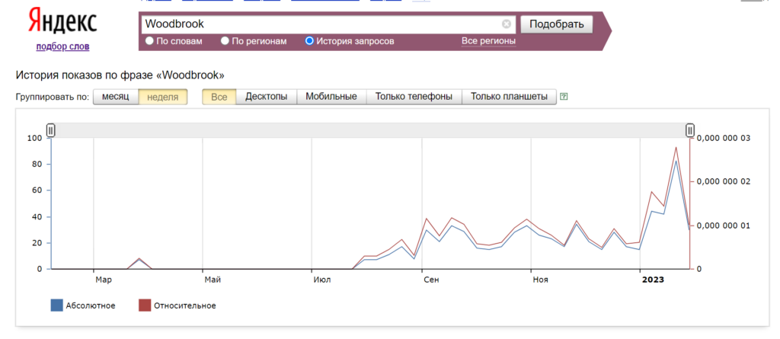This screenshot has width=780, height=339.
Task: Click the 'Абсолютное' legend label
Action: tap(91, 305)
